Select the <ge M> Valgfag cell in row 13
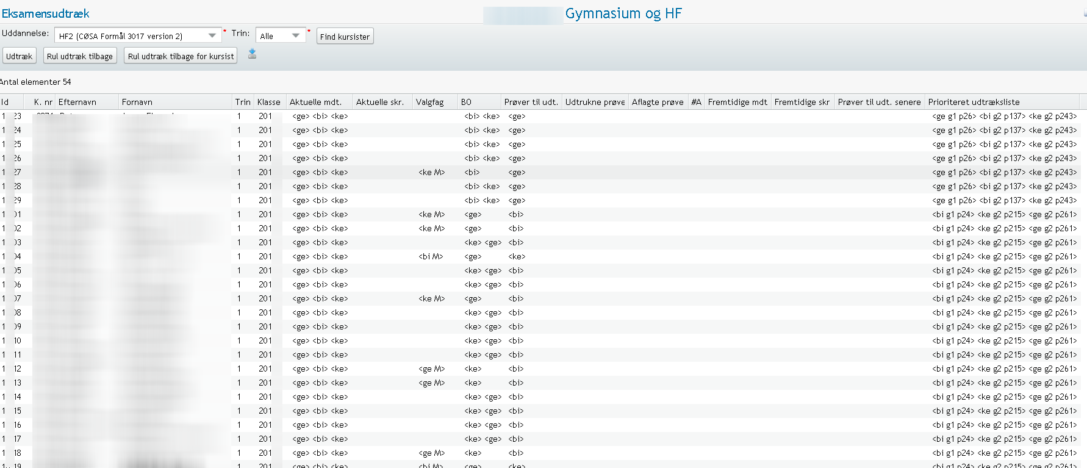 click(x=432, y=383)
